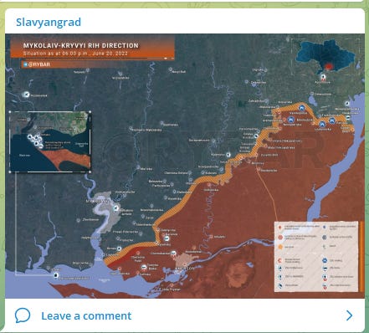This screenshot has width=369, height=333.
Task: Click the right chevron beside Leave a comment
Action: (x=349, y=315)
